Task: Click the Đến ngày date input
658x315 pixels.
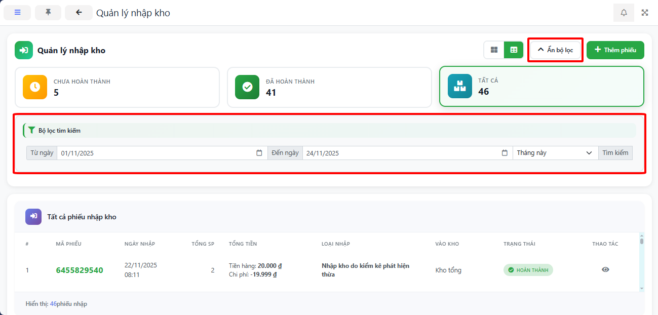Action: 400,153
